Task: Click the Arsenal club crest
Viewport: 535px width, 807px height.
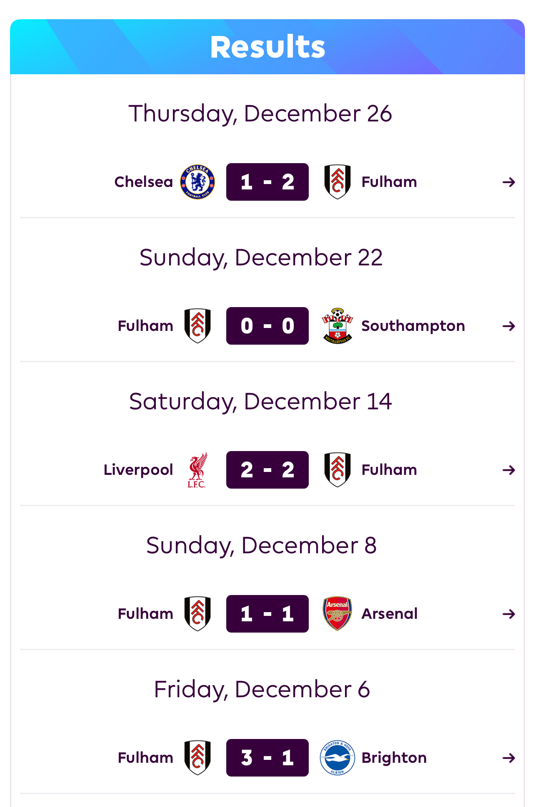Action: coord(337,614)
